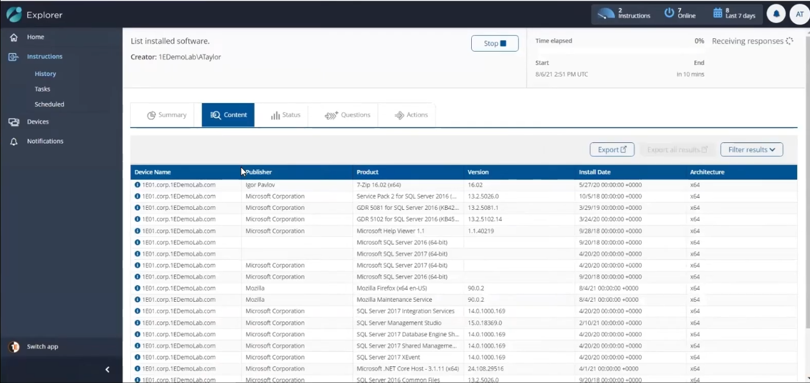Image resolution: width=810 pixels, height=383 pixels.
Task: Click version '13.2.5081.1' cell
Action: point(483,208)
